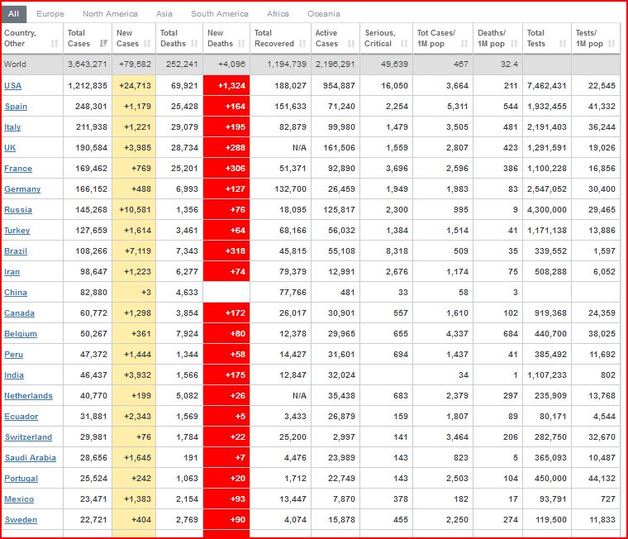Viewport: 628px width, 539px height.
Task: Open the Canada link
Action: [x=19, y=313]
